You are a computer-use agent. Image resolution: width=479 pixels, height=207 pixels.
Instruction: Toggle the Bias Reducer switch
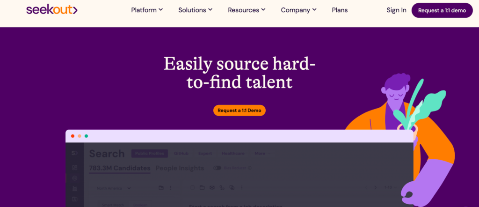point(218,168)
